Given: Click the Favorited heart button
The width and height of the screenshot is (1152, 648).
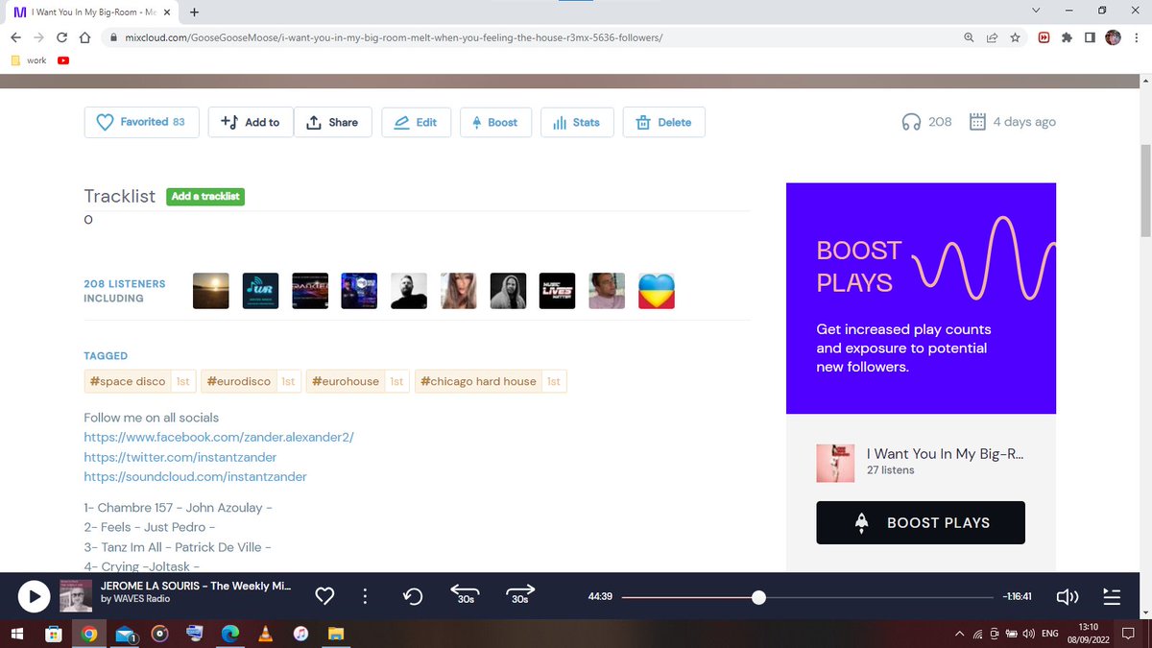Looking at the screenshot, I should click(x=141, y=122).
